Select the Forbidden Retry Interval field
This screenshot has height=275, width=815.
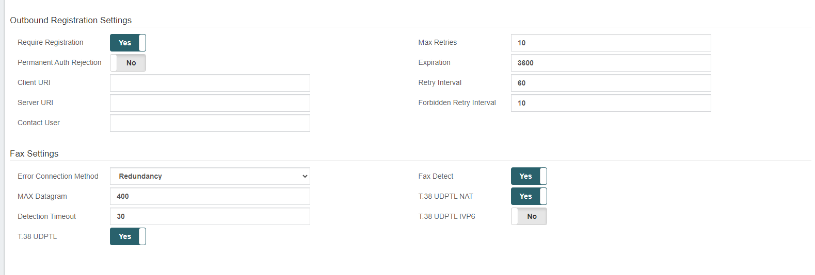click(x=611, y=103)
